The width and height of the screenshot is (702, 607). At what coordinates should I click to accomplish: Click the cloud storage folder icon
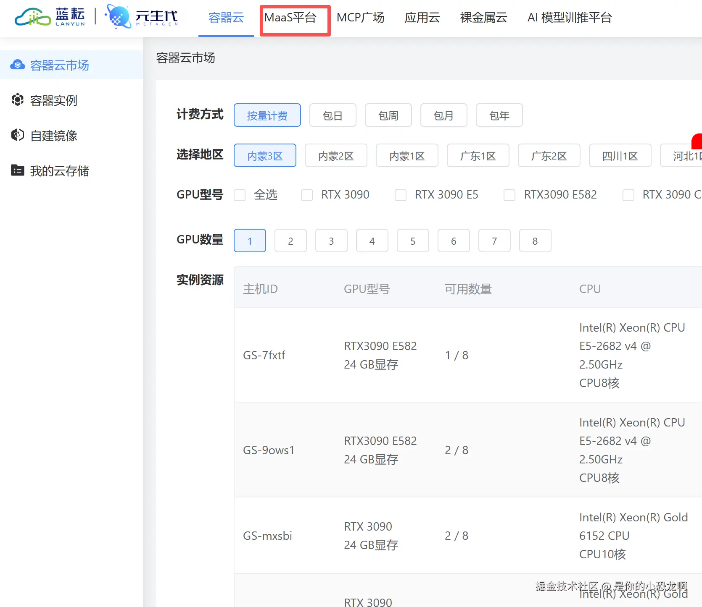[18, 170]
